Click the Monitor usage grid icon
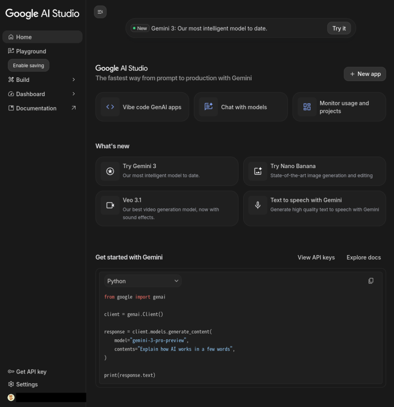 [307, 107]
